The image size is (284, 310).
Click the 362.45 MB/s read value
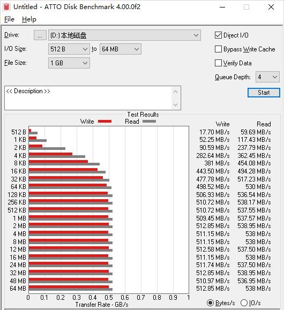click(254, 156)
